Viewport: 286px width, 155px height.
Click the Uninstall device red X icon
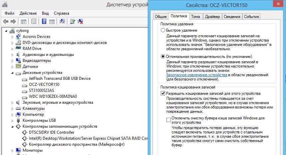click(80, 21)
